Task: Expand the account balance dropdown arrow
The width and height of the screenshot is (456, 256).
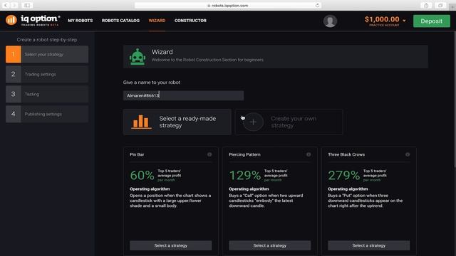Action: tap(404, 21)
